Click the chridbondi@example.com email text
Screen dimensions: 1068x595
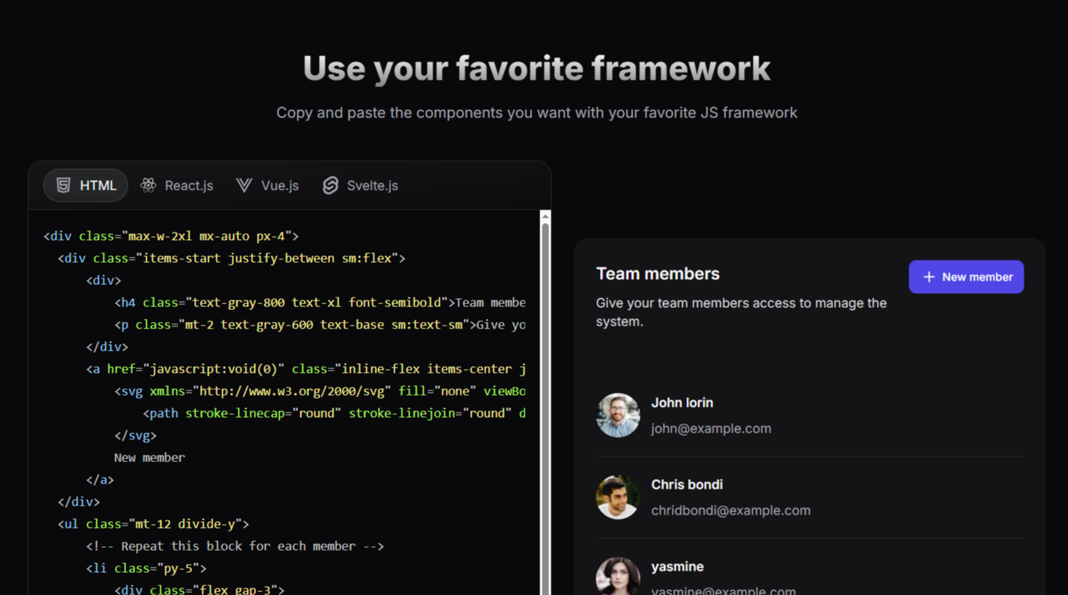coord(731,510)
